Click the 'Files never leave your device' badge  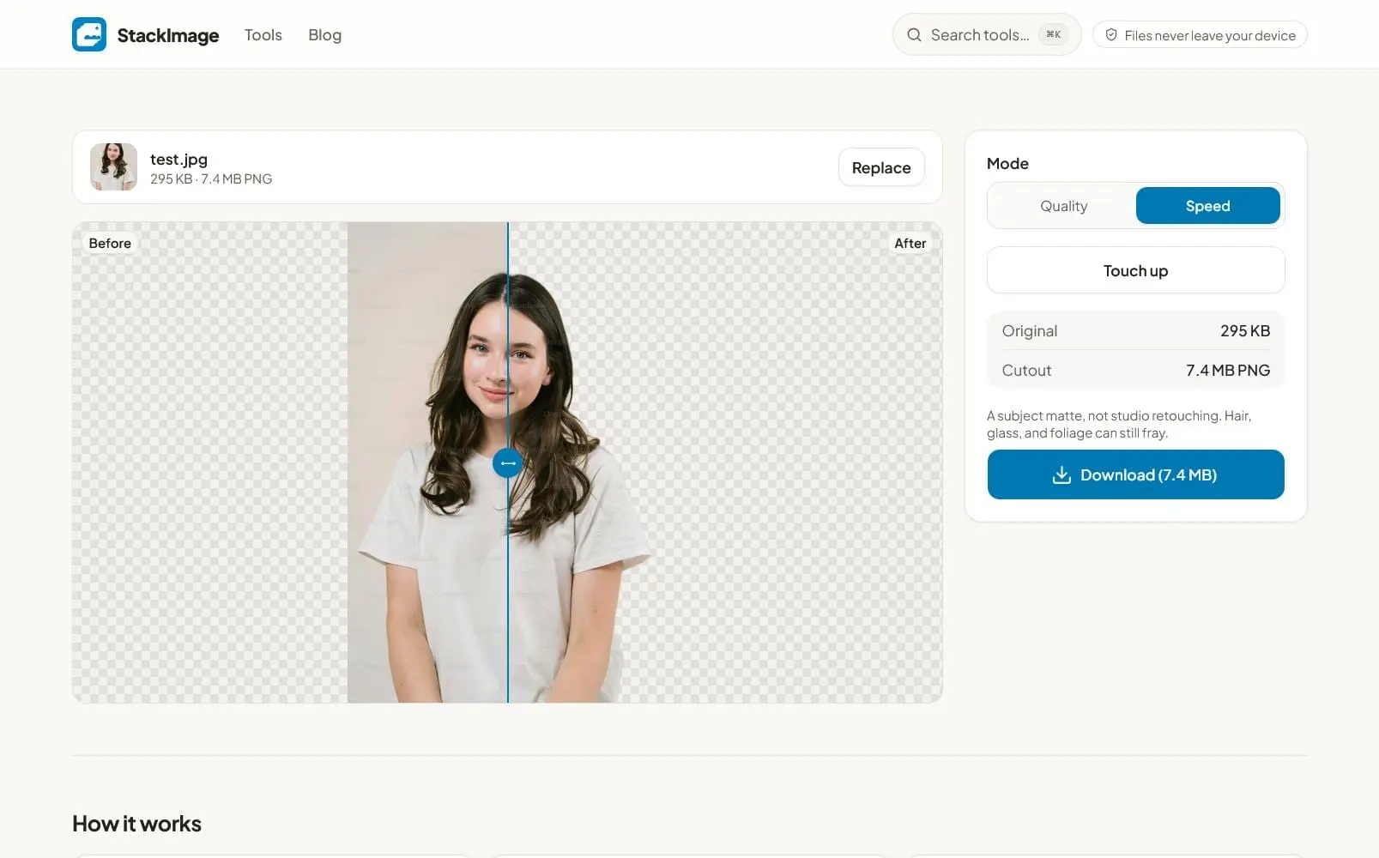pos(1200,35)
